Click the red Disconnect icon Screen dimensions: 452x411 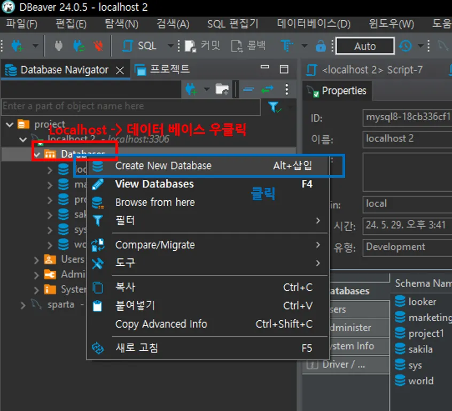pos(98,45)
